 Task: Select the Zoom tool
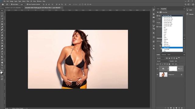click(2, 65)
